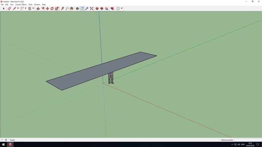Open the View menu
The width and height of the screenshot is (262, 147).
(x=12, y=4)
